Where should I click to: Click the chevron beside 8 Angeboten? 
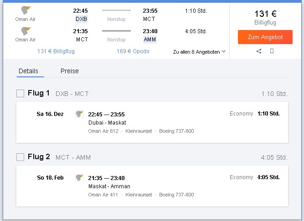pyautogui.click(x=223, y=51)
